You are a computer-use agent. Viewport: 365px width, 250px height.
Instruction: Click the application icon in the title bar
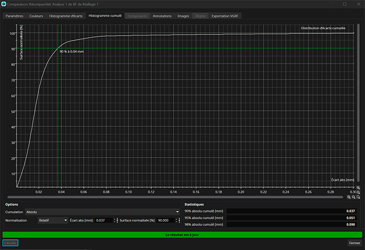point(4,4)
